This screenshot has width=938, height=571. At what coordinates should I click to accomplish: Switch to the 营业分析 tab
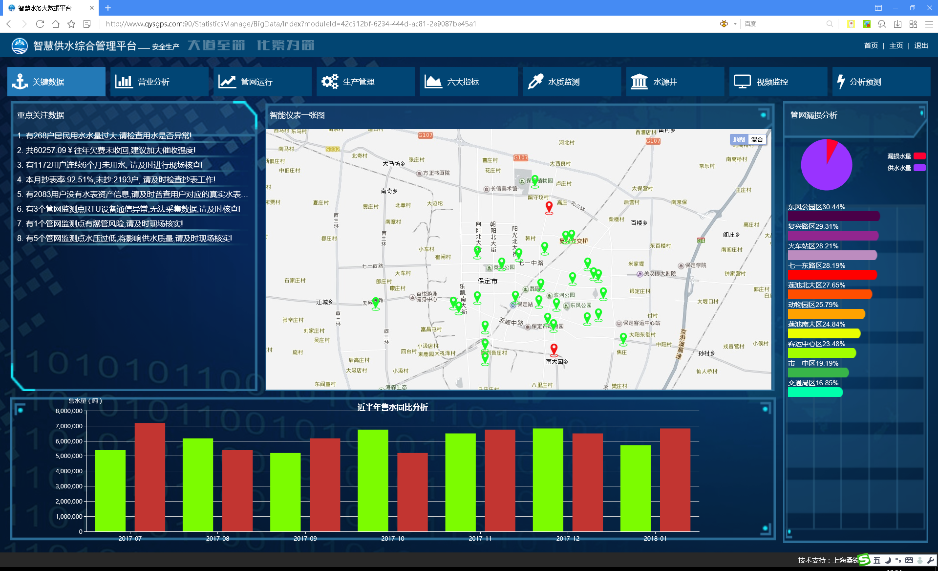[x=159, y=82]
